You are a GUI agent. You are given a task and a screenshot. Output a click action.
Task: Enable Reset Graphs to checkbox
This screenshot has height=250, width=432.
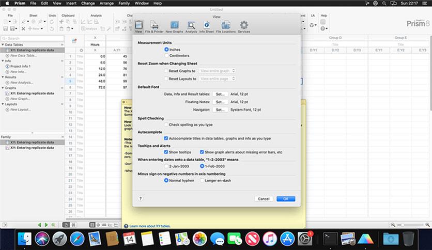166,71
